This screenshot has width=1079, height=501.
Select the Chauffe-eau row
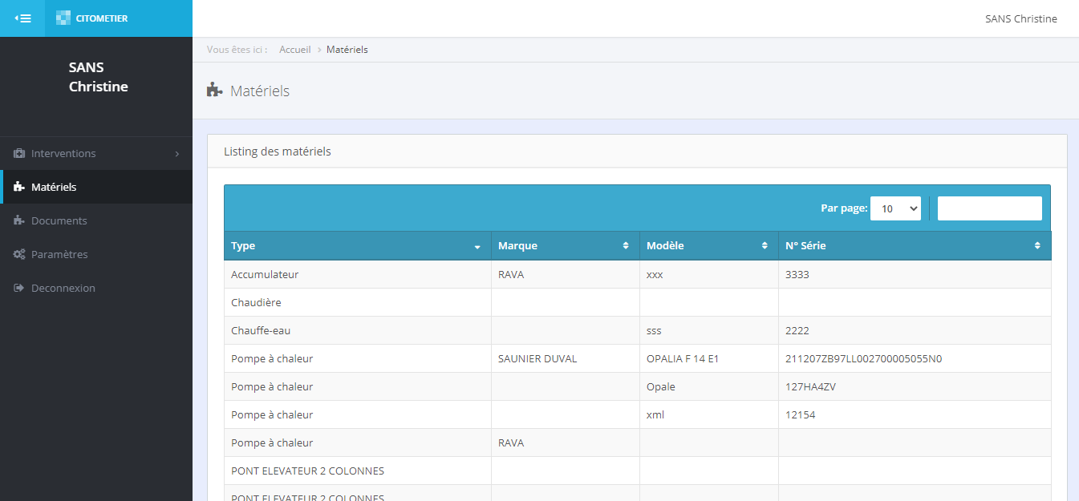tap(637, 330)
